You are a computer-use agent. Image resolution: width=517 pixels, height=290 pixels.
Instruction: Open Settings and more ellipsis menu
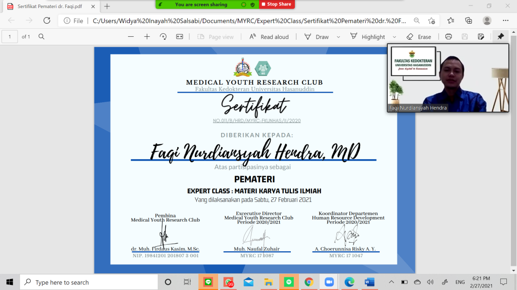tap(505, 20)
